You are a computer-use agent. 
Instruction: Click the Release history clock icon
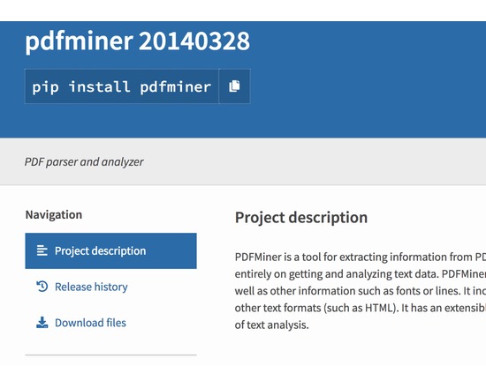click(42, 287)
